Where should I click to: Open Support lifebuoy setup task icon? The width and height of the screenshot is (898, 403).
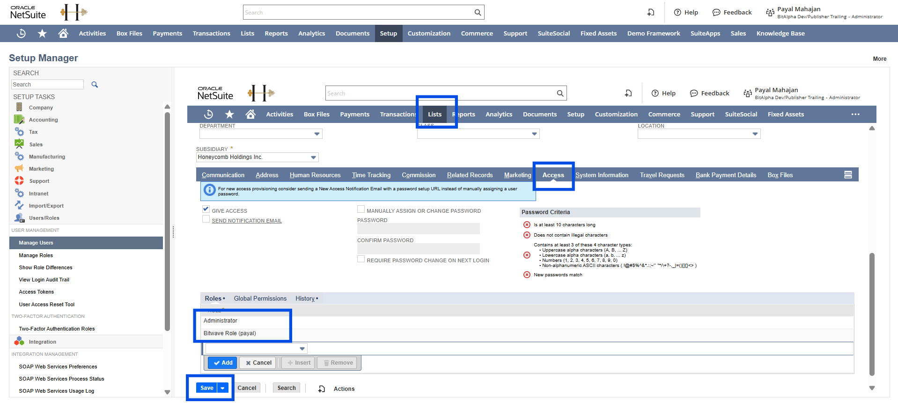(19, 180)
